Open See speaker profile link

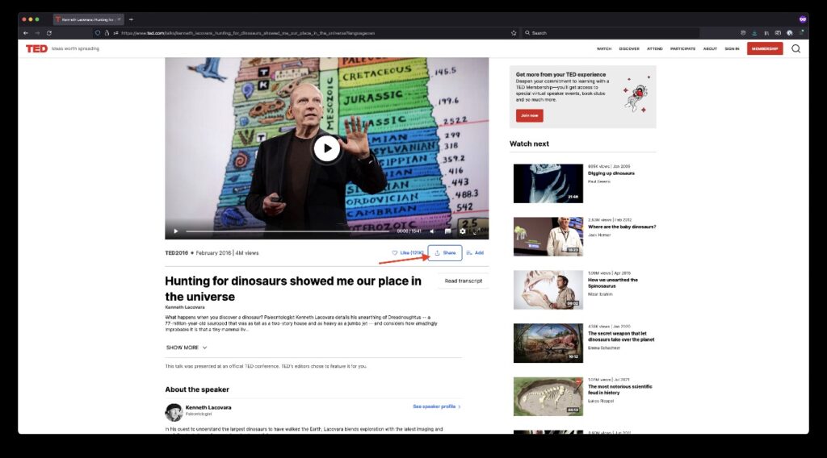point(437,406)
